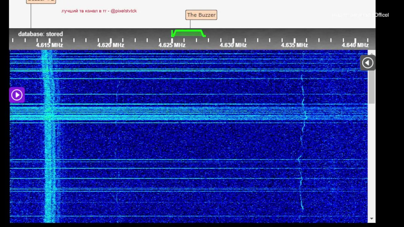
Task: Click the 4.625 MHz frequency label
Action: [172, 45]
